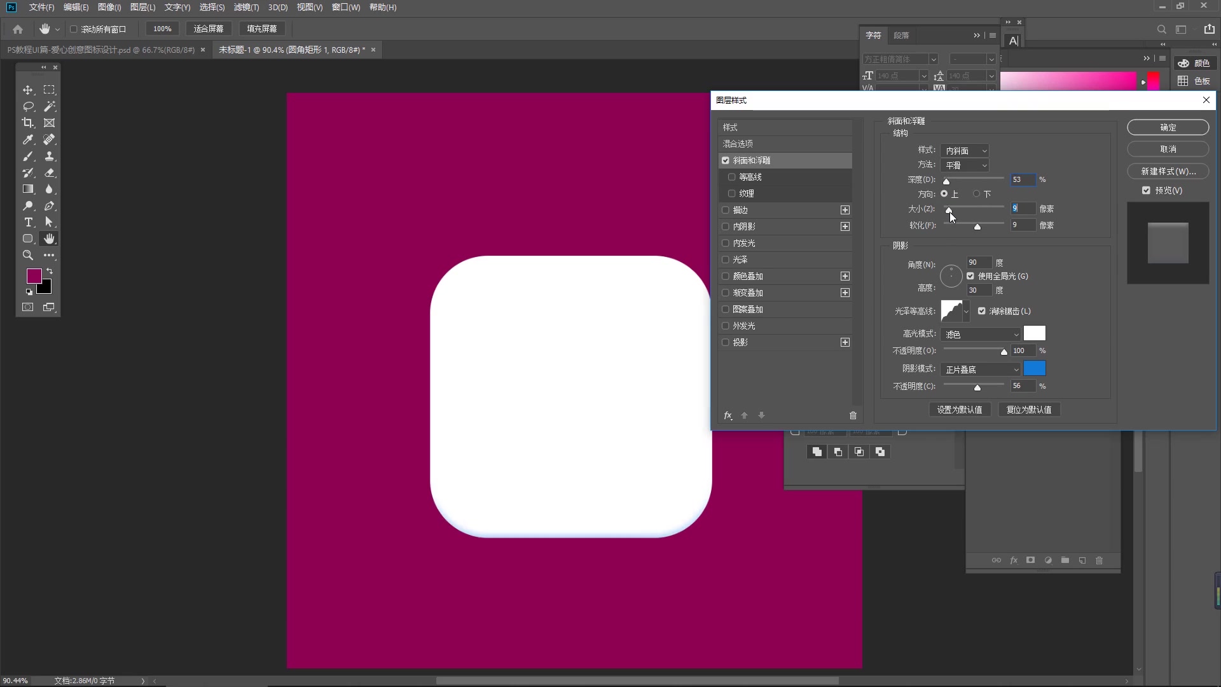Screen dimensions: 1221x687
Task: Click the trash icon in Layer Style dialog
Action: coord(853,415)
